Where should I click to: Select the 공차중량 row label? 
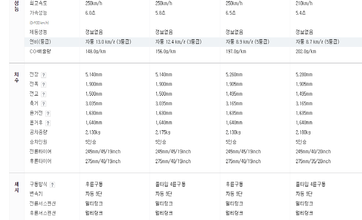click(38, 132)
